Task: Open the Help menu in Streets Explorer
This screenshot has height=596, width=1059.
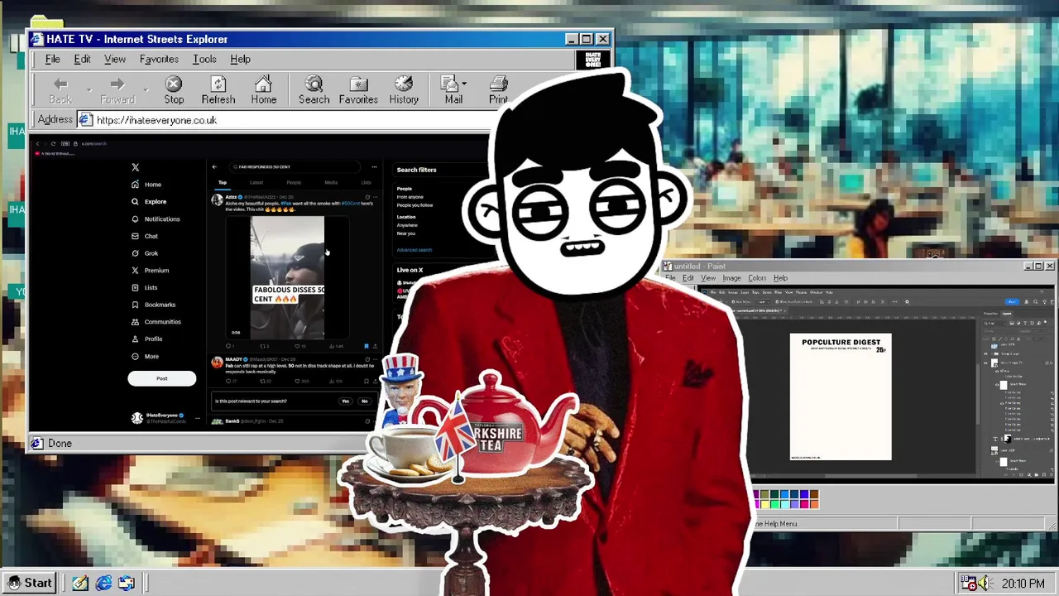Action: [x=240, y=59]
